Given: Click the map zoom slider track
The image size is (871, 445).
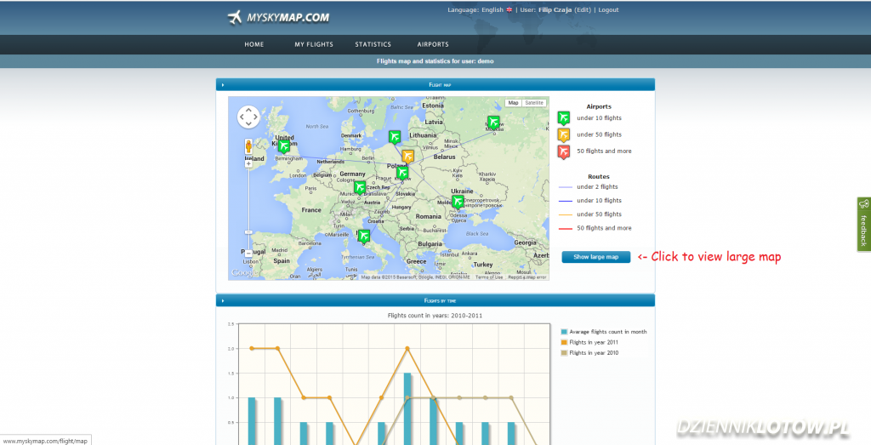Looking at the screenshot, I should coord(248,204).
